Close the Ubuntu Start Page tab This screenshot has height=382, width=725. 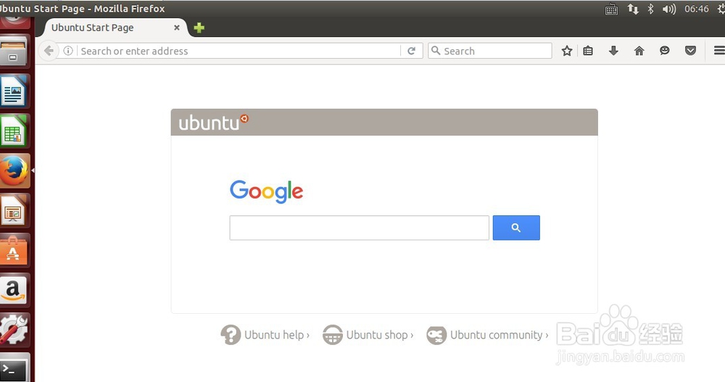[177, 28]
